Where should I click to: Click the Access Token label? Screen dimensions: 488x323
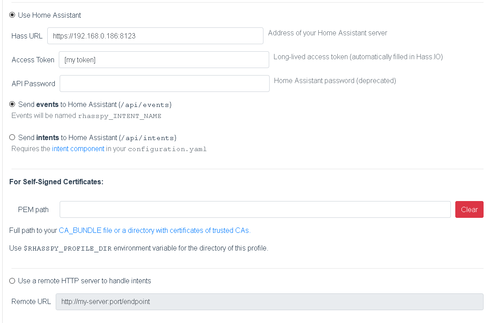33,60
